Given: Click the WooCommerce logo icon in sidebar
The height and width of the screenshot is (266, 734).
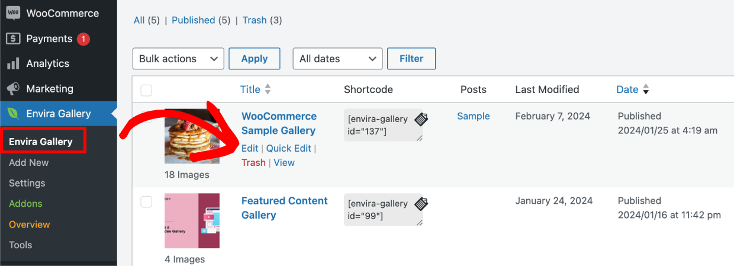Looking at the screenshot, I should coord(13,13).
